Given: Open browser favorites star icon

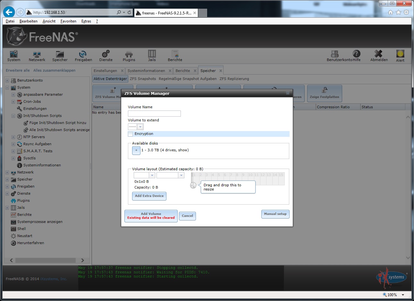Looking at the screenshot, I should 398,12.
